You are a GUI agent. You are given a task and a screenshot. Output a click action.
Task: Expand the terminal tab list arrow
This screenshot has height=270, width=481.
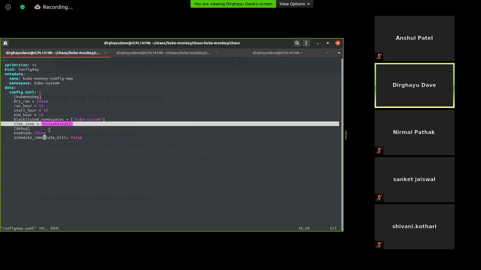click(339, 53)
